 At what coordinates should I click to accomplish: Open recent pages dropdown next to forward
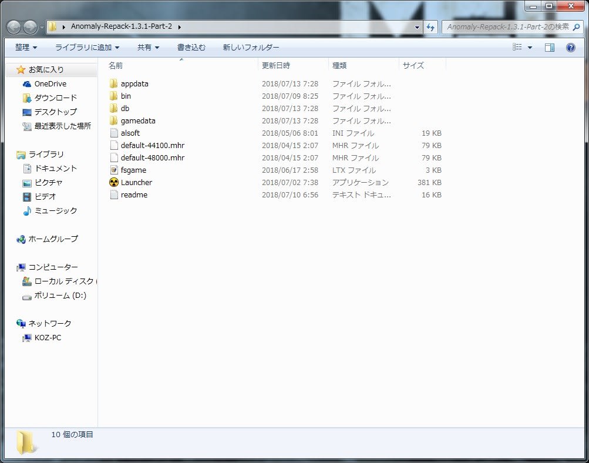[x=42, y=28]
